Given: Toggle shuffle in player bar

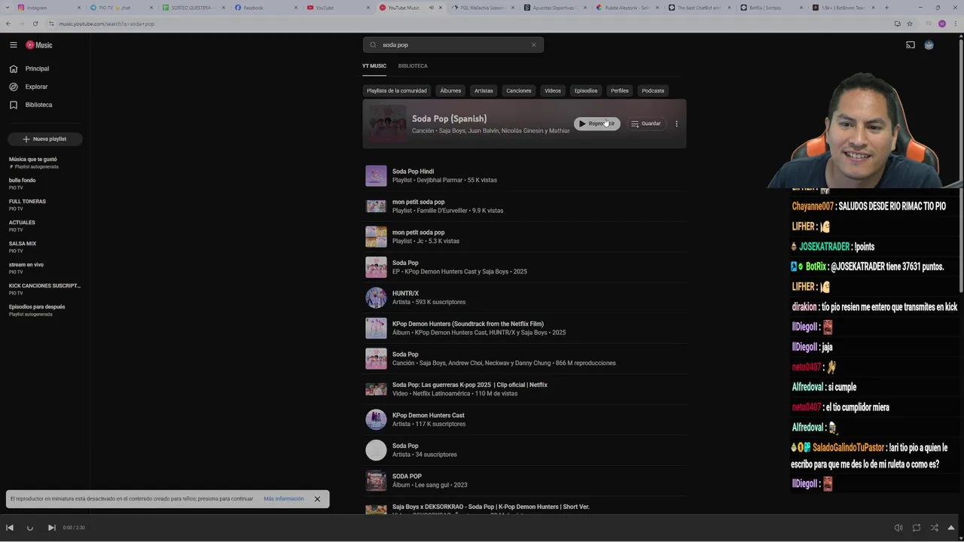Looking at the screenshot, I should 935,528.
